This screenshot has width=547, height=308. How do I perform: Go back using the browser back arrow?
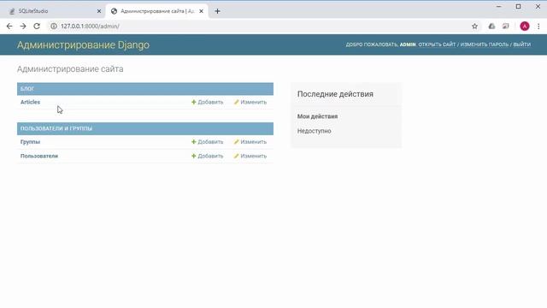tap(9, 27)
